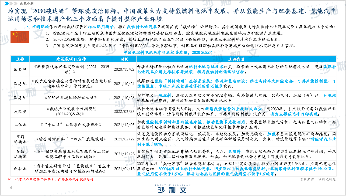346x196 pixels.
Task: Click the 工信部 cell
Action: pyautogui.click(x=21, y=125)
